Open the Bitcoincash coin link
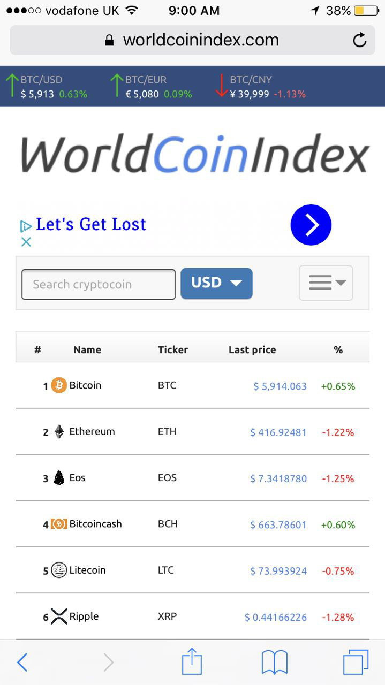385x685 pixels. pyautogui.click(x=95, y=524)
